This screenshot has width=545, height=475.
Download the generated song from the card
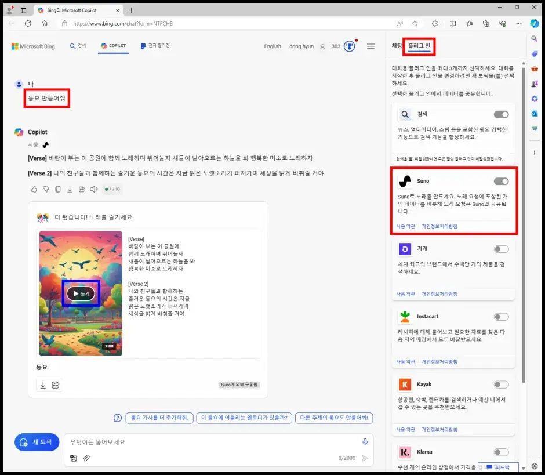43,385
